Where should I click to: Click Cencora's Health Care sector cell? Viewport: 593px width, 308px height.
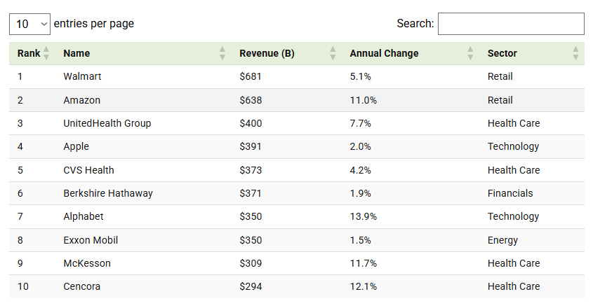514,286
